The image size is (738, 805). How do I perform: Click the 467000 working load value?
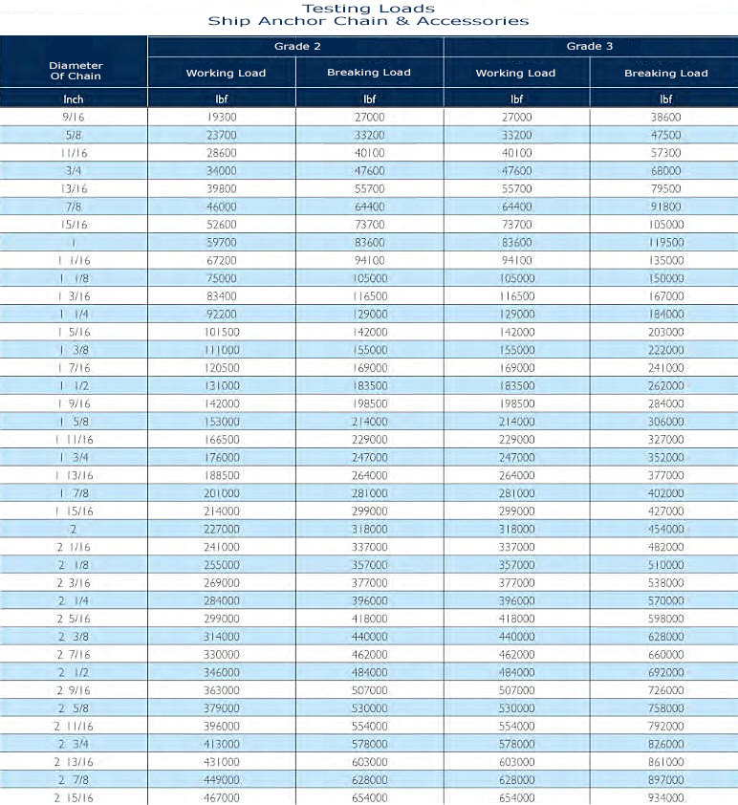tap(222, 797)
